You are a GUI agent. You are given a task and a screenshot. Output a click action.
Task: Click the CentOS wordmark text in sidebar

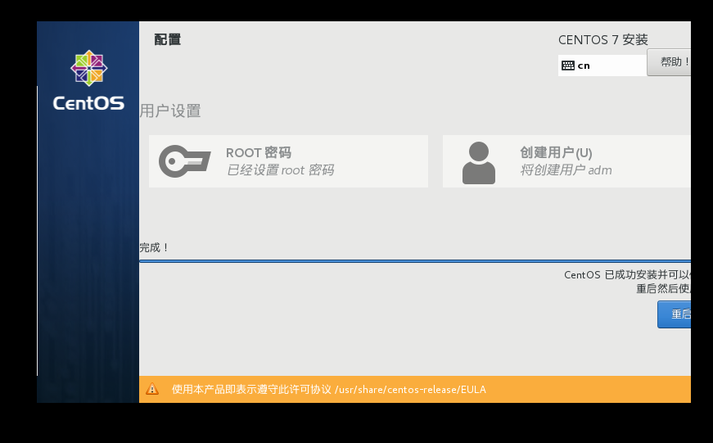pyautogui.click(x=88, y=103)
